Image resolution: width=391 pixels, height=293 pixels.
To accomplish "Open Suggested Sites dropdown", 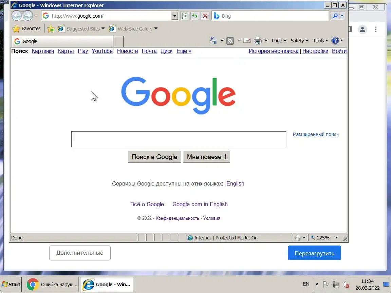I will (x=81, y=28).
